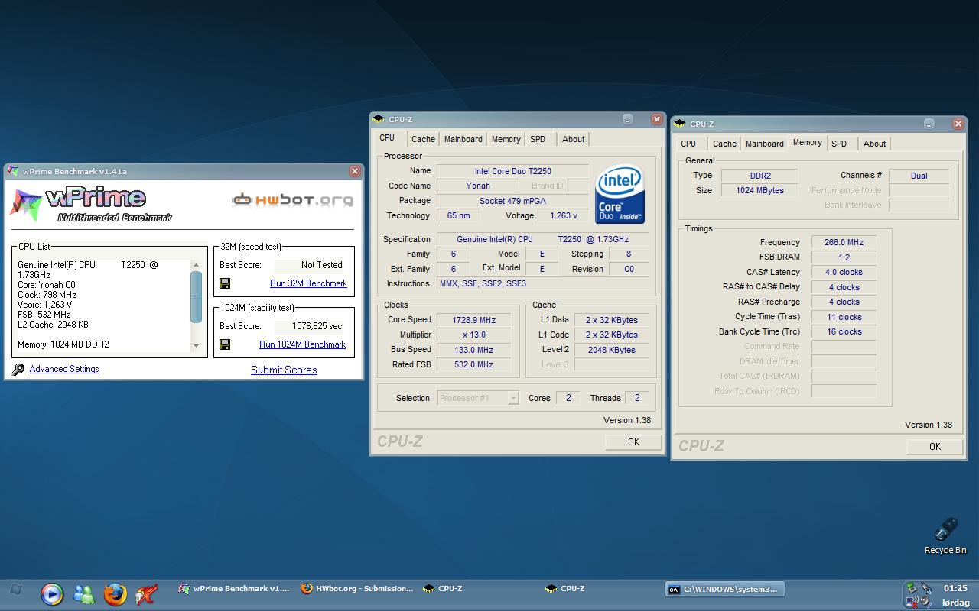This screenshot has height=611, width=979.
Task: Click the topmost green tray icon
Action: click(912, 588)
